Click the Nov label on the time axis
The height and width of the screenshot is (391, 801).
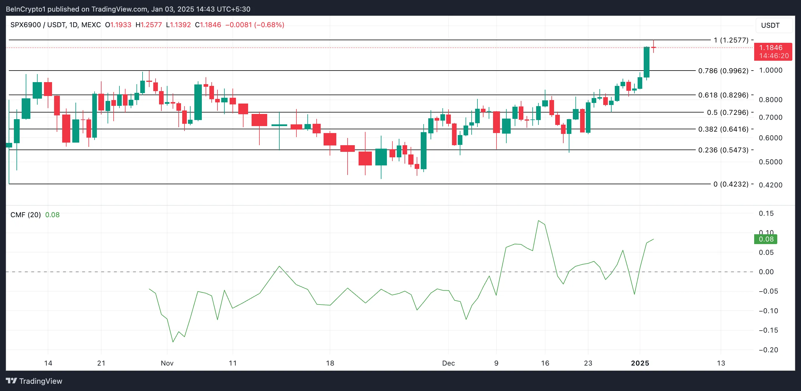167,363
